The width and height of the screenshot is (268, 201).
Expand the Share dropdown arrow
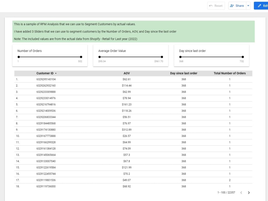pyautogui.click(x=248, y=6)
